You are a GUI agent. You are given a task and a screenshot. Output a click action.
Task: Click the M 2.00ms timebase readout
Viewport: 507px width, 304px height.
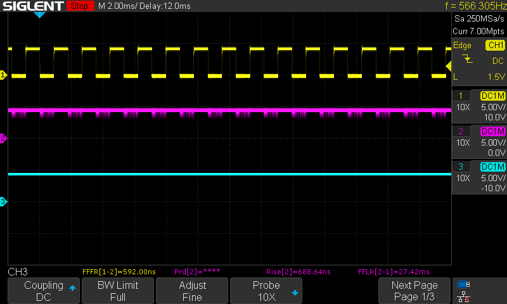click(117, 6)
